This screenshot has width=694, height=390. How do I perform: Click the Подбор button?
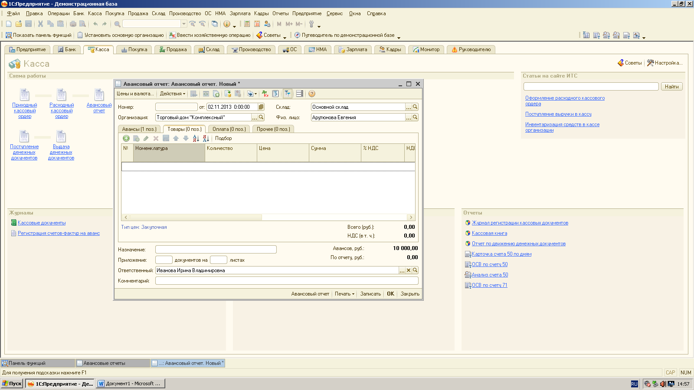(223, 138)
